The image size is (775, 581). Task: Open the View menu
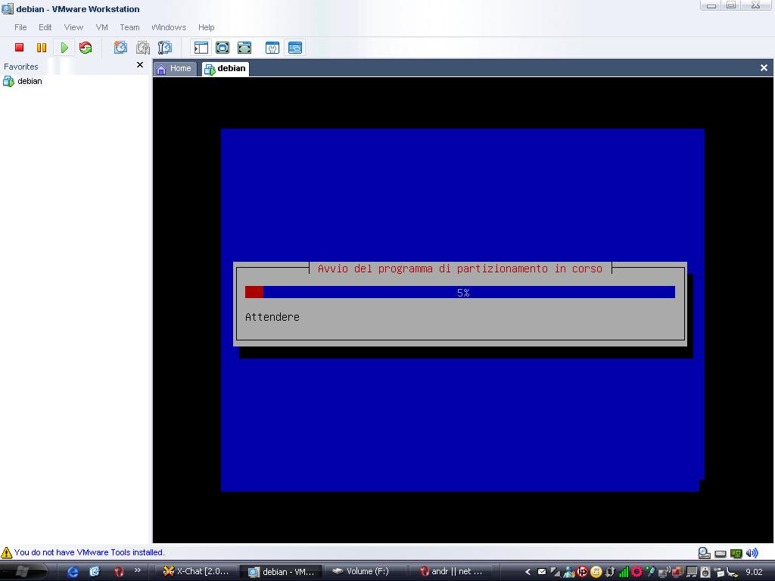[73, 27]
